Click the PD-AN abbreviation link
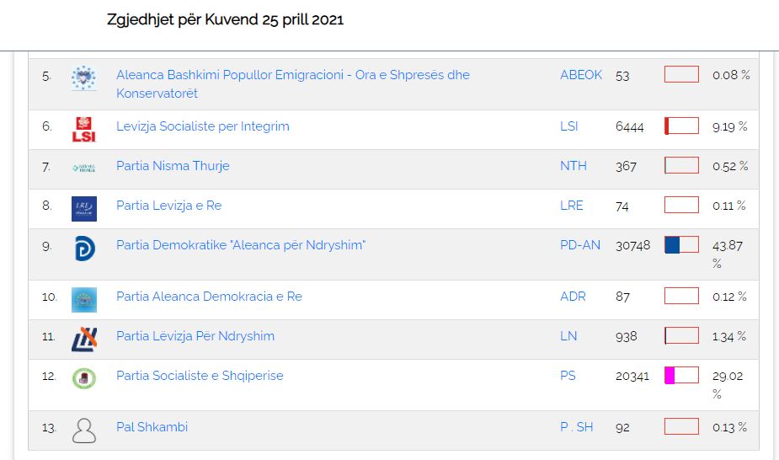The image size is (779, 460). [x=580, y=245]
